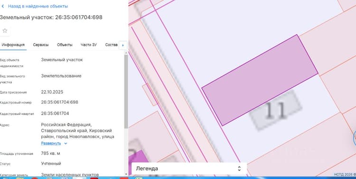The height and width of the screenshot is (179, 356).
Task: Show more tabs with right arrow
Action: pyautogui.click(x=123, y=45)
